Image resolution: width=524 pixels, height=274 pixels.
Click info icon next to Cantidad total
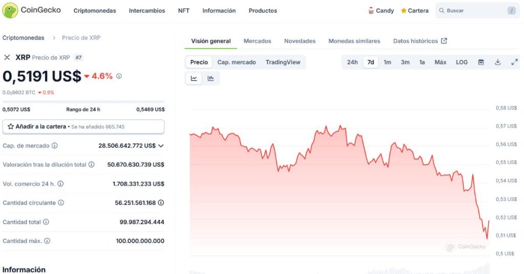click(x=46, y=222)
